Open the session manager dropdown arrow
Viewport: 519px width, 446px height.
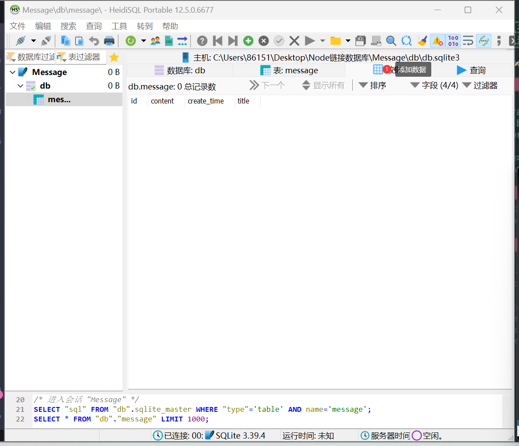pos(33,41)
